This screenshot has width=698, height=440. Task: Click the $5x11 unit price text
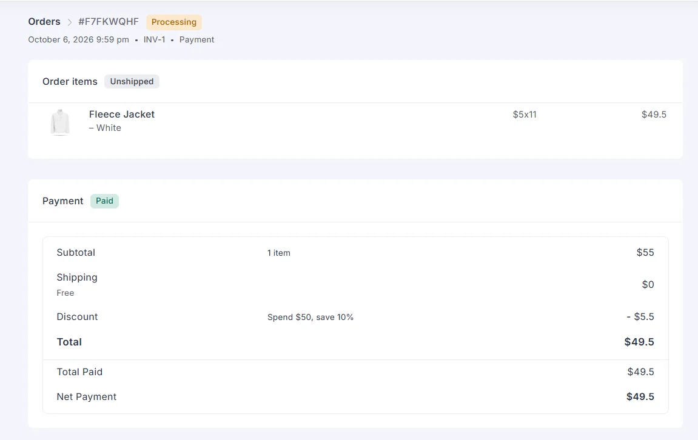525,115
